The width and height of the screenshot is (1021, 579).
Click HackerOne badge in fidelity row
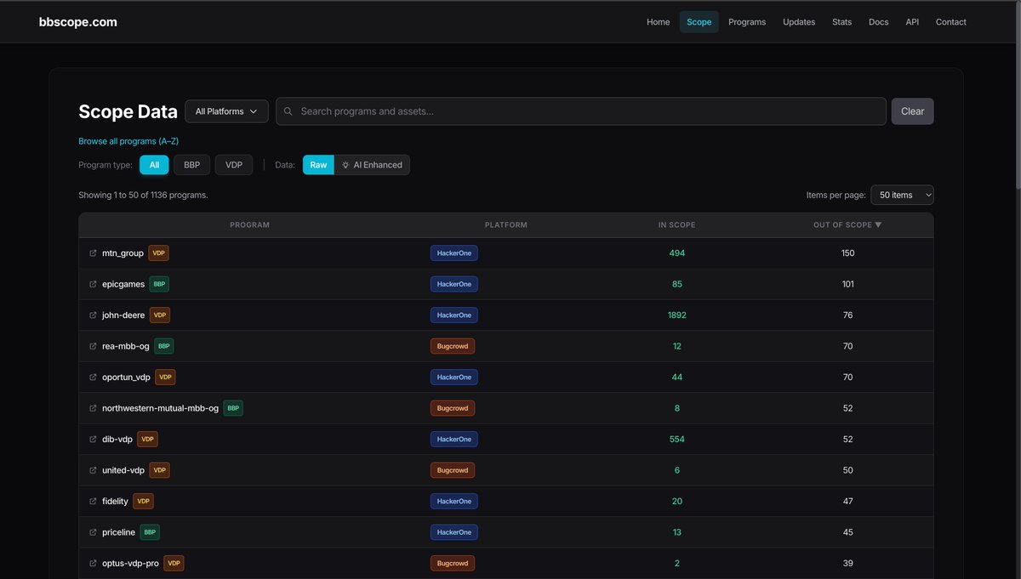coord(454,502)
